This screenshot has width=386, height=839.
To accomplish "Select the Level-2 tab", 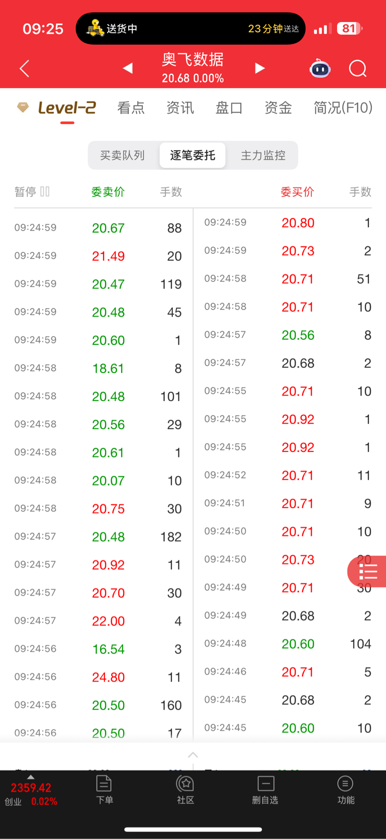I will tap(67, 108).
